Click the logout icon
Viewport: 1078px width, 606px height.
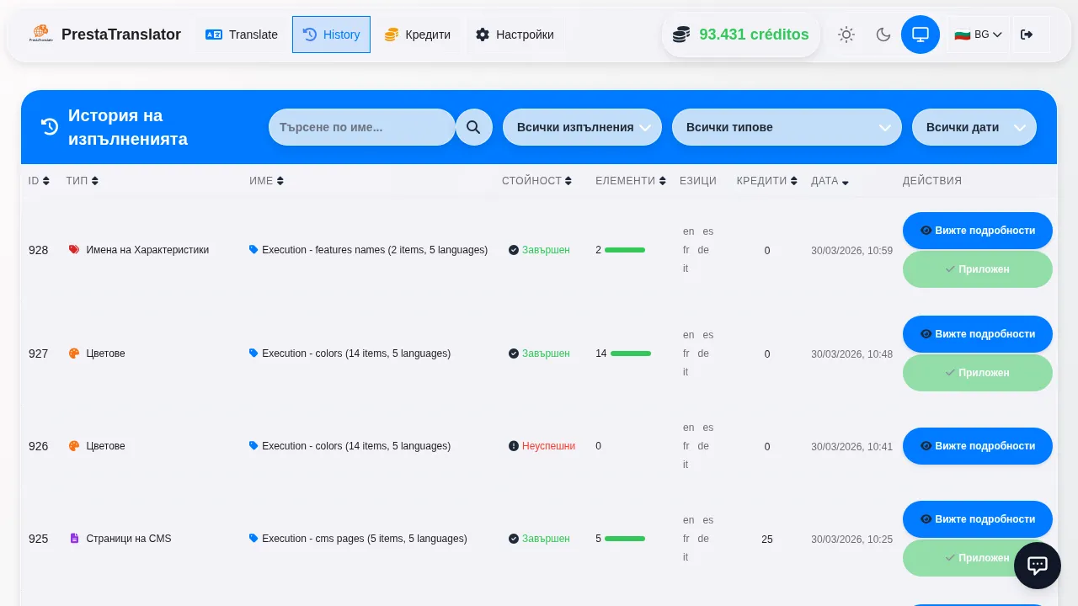tap(1026, 35)
